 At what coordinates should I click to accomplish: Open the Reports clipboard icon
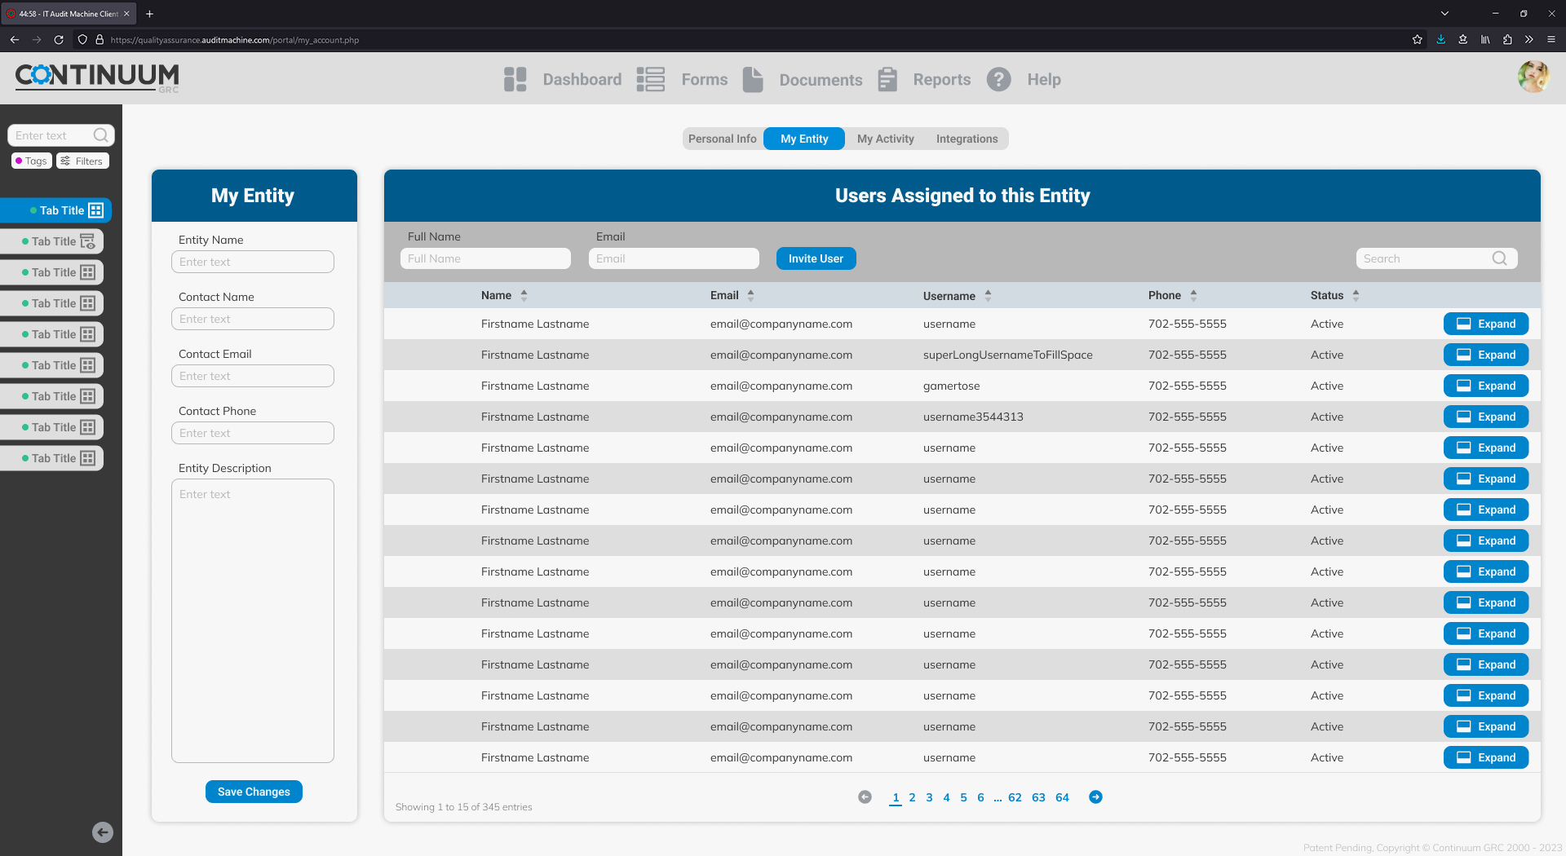click(887, 79)
